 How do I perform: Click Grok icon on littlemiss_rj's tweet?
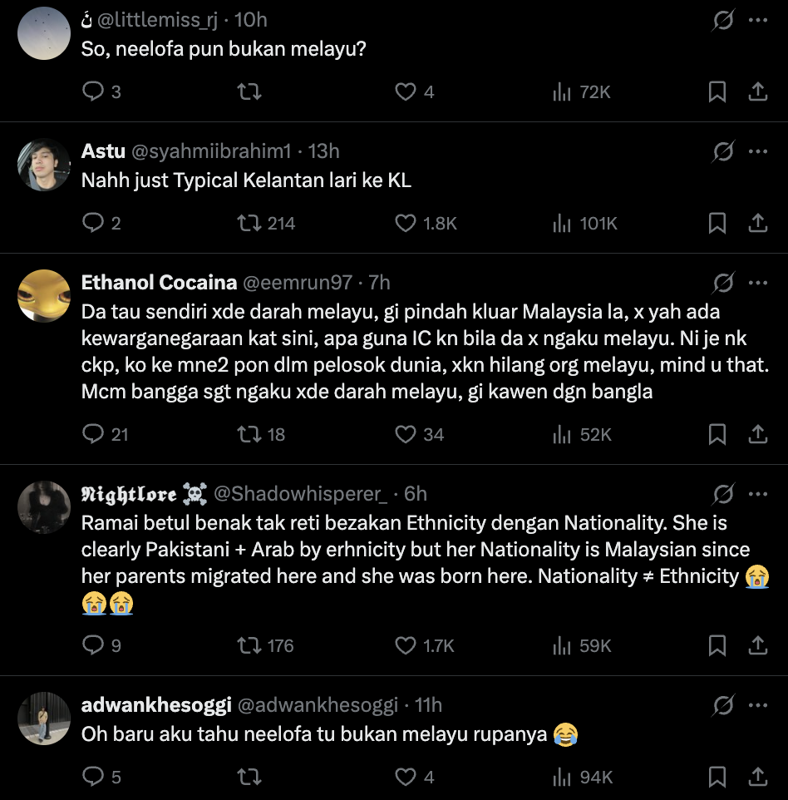(723, 20)
